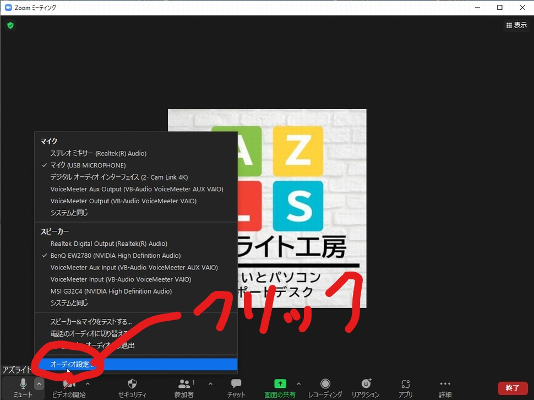
Task: Start レコーディング recording
Action: tap(325, 384)
